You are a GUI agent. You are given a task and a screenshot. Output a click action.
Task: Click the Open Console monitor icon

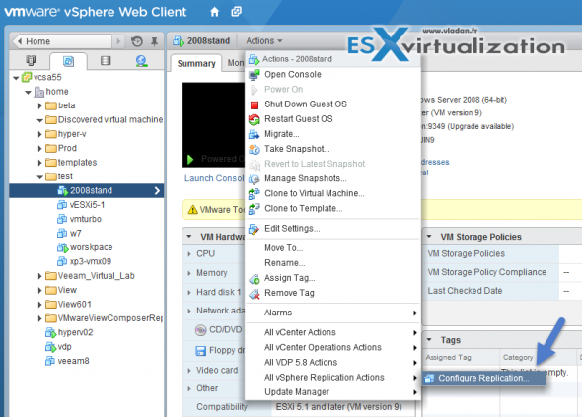pos(255,75)
